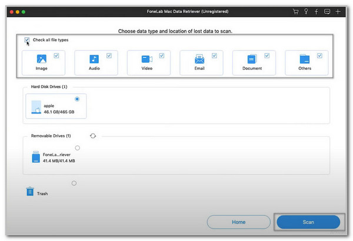Click the green maximize window button
The width and height of the screenshot is (353, 241).
click(x=24, y=12)
